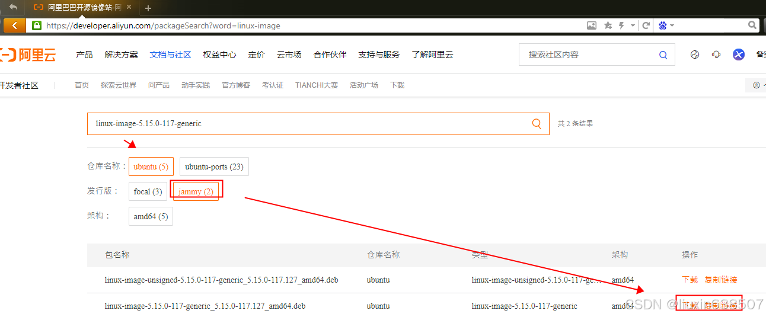
Task: Open the 了解阿里云 menu
Action: [x=432, y=55]
